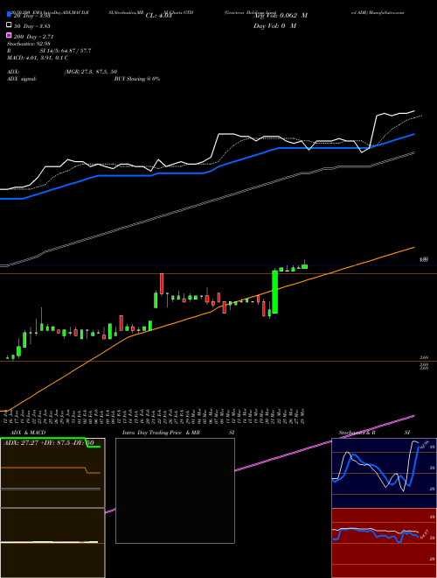
Task: Click the 'Day Vol: 0 M' value
Action: click(x=274, y=25)
